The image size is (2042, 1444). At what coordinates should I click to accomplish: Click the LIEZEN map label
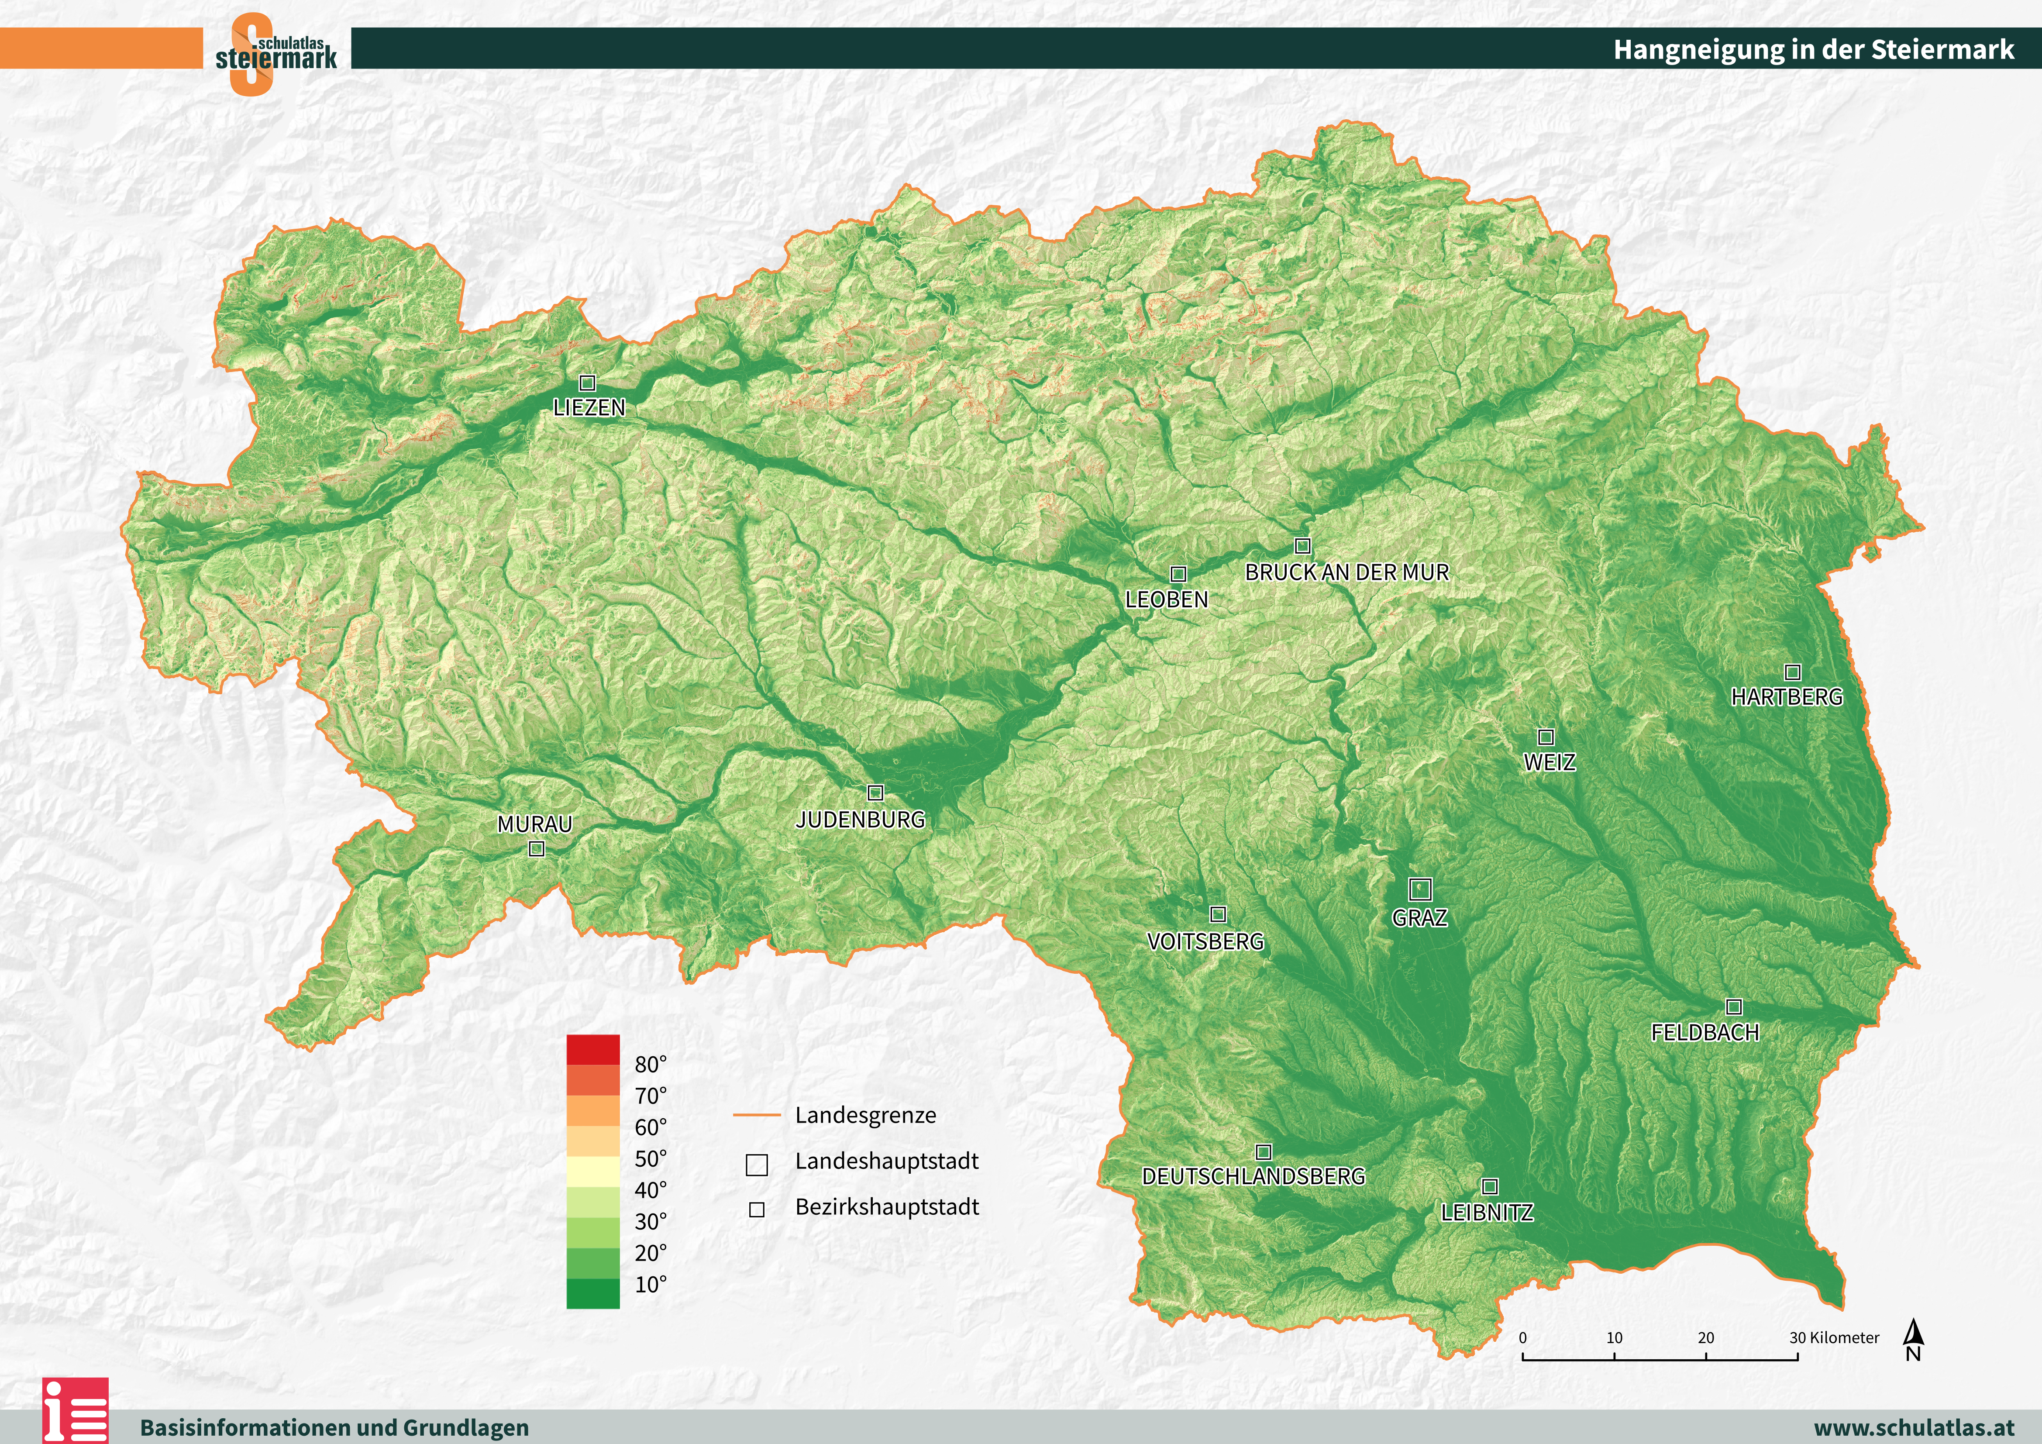pyautogui.click(x=590, y=407)
